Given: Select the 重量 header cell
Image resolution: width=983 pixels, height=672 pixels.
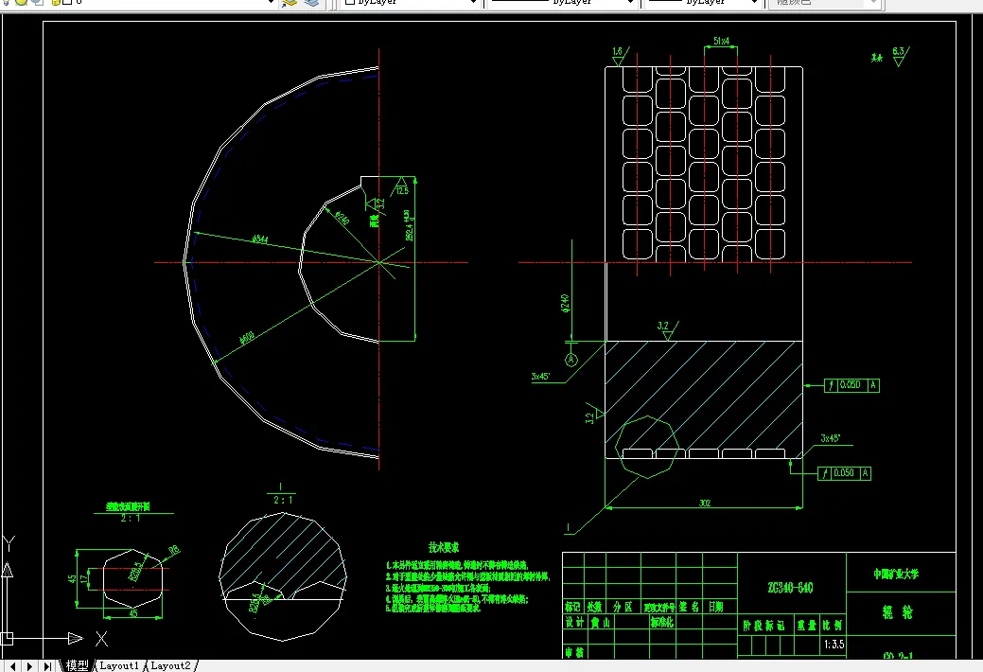Looking at the screenshot, I should (x=807, y=625).
